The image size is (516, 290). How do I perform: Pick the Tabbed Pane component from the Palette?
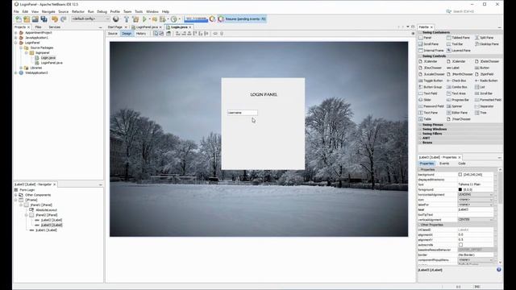point(458,38)
